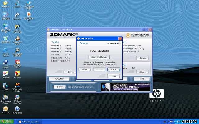Open the Windows Start menu
Viewport: 199px width, 124px height.
[7, 122]
